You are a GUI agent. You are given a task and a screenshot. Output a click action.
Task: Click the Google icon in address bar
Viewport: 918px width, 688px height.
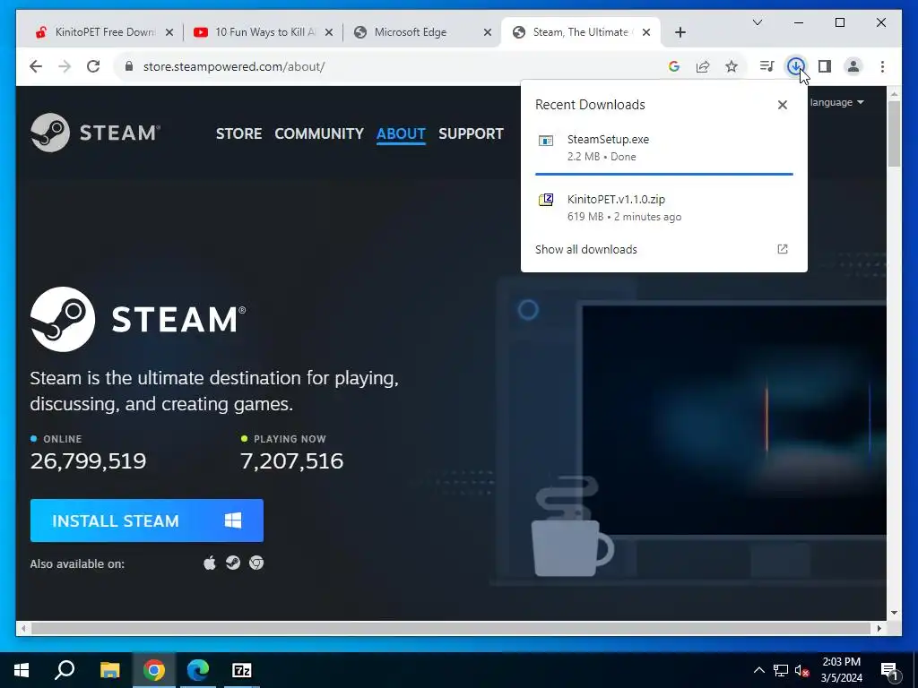coord(674,66)
